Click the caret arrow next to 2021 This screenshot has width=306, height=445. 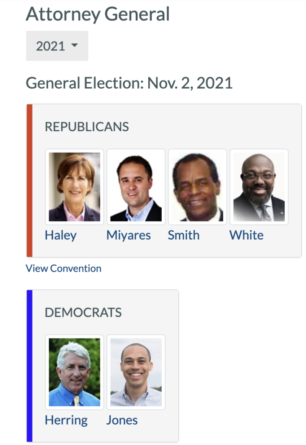coord(74,46)
